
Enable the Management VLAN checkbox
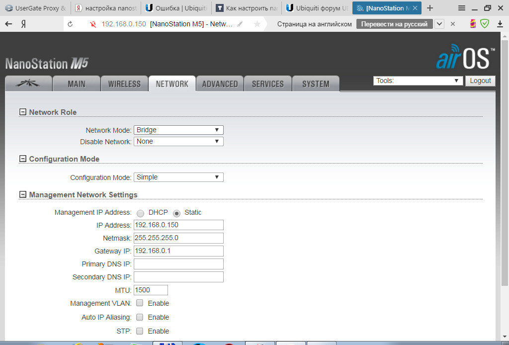click(140, 303)
